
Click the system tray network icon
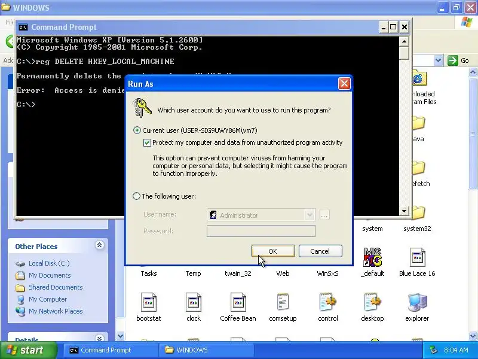(x=433, y=350)
